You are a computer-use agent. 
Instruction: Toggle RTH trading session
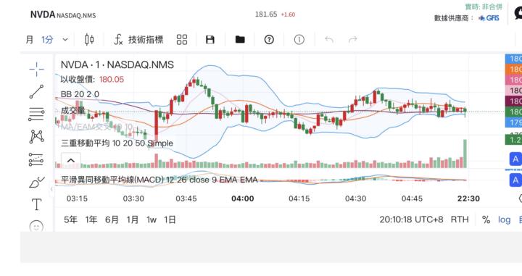coord(460,219)
